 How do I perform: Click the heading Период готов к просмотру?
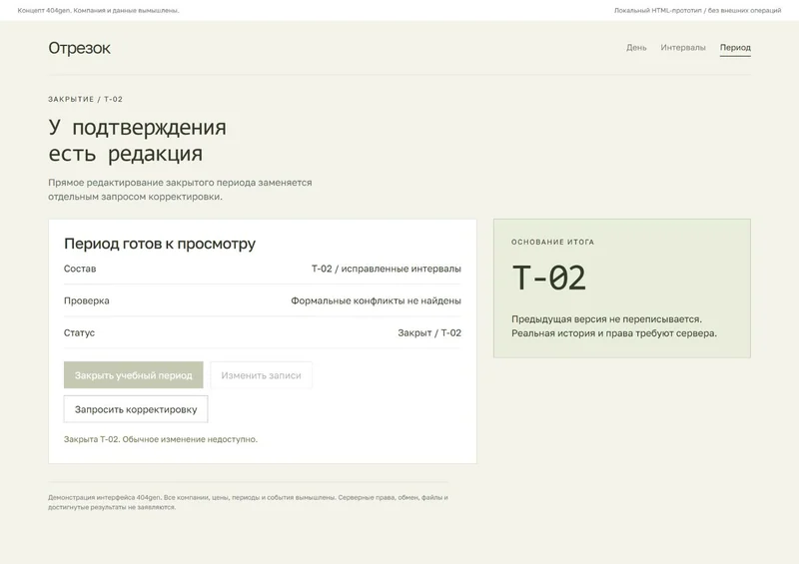[x=160, y=244]
